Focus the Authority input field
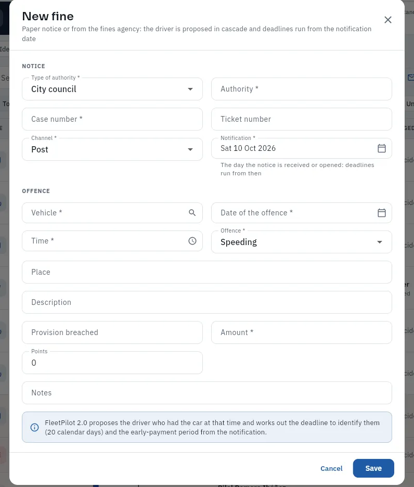This screenshot has height=487, width=414. pyautogui.click(x=301, y=89)
